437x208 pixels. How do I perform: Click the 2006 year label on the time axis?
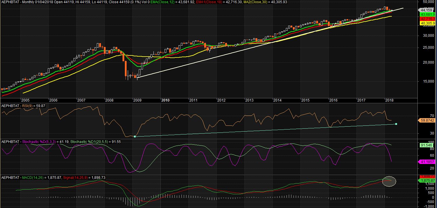pos(53,100)
